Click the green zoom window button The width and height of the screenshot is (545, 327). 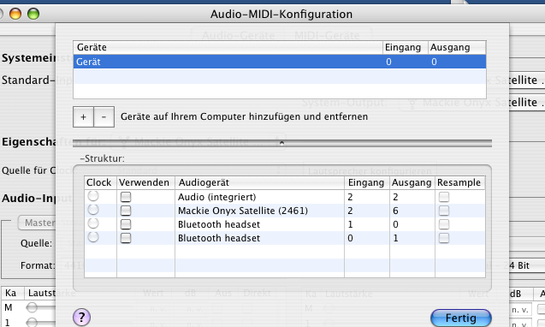(x=33, y=14)
